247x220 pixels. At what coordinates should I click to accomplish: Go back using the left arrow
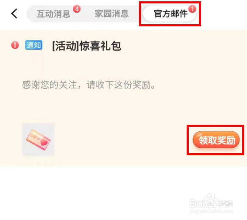[x=14, y=13]
